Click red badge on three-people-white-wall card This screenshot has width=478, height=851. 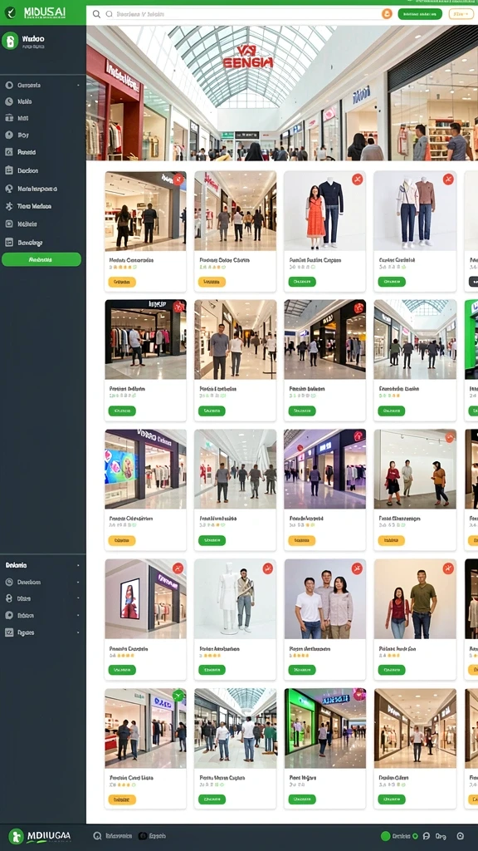click(x=450, y=437)
